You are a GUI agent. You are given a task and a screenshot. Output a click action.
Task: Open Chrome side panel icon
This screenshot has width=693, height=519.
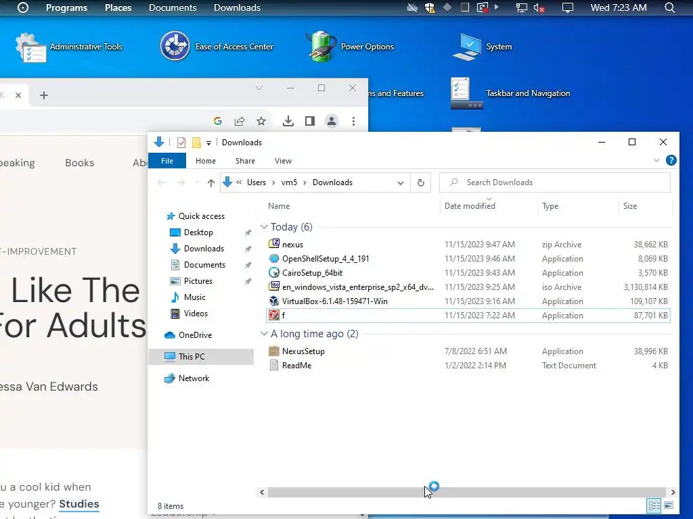(x=310, y=121)
